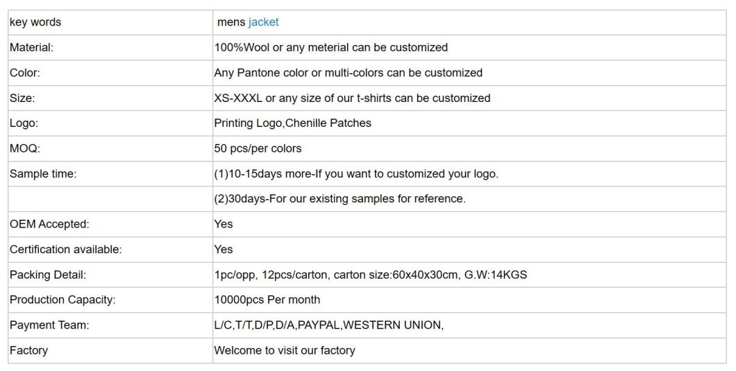Click the L/C,T/T payment terms text
The image size is (736, 371).
click(329, 325)
